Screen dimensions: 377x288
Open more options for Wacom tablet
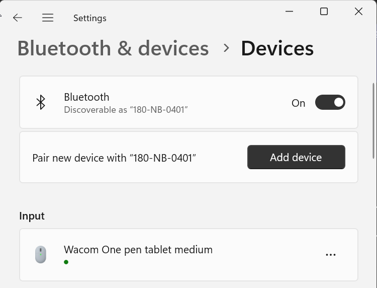(331, 255)
